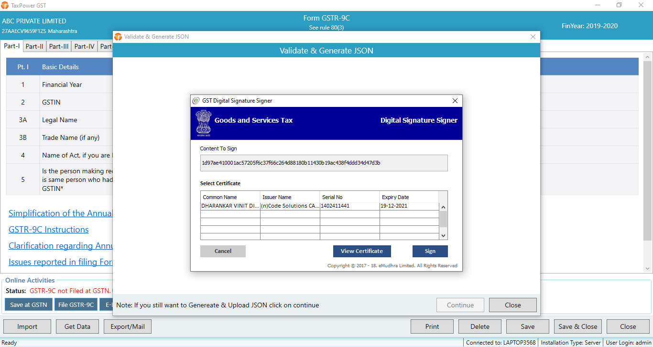Image resolution: width=653 pixels, height=347 pixels.
Task: Click the Legal Name row label
Action: point(60,120)
